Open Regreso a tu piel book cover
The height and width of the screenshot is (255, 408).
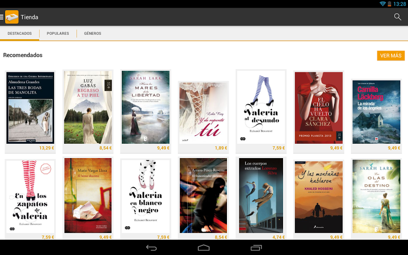[x=88, y=107]
